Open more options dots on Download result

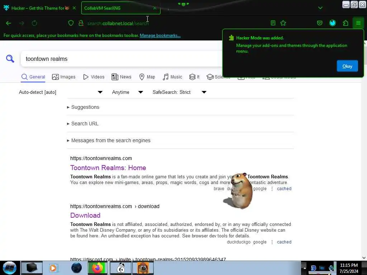coord(272,242)
